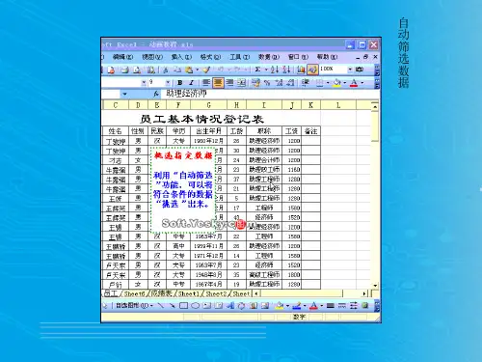Image resolution: width=482 pixels, height=362 pixels.
Task: Click the 职称 header cell
Action: (x=264, y=131)
